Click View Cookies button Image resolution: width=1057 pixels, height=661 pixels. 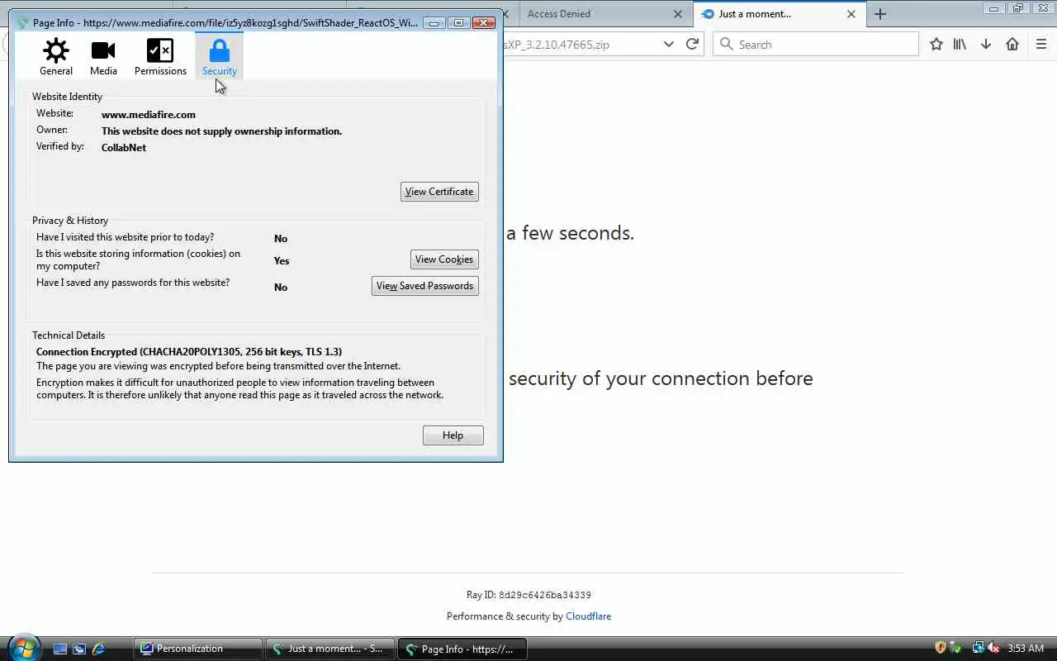pyautogui.click(x=444, y=259)
